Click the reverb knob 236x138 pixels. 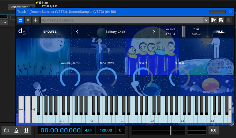[143, 77]
